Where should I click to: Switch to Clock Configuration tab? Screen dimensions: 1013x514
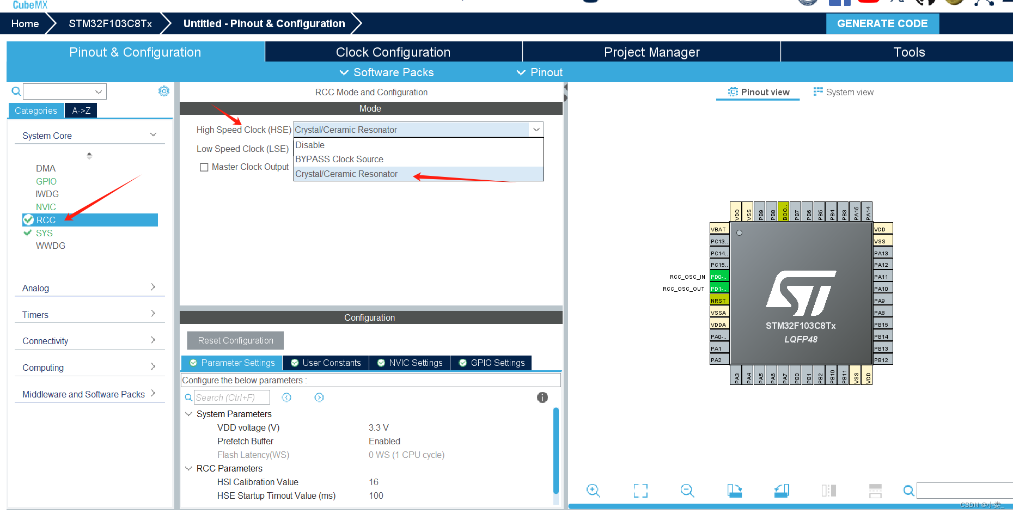point(393,52)
